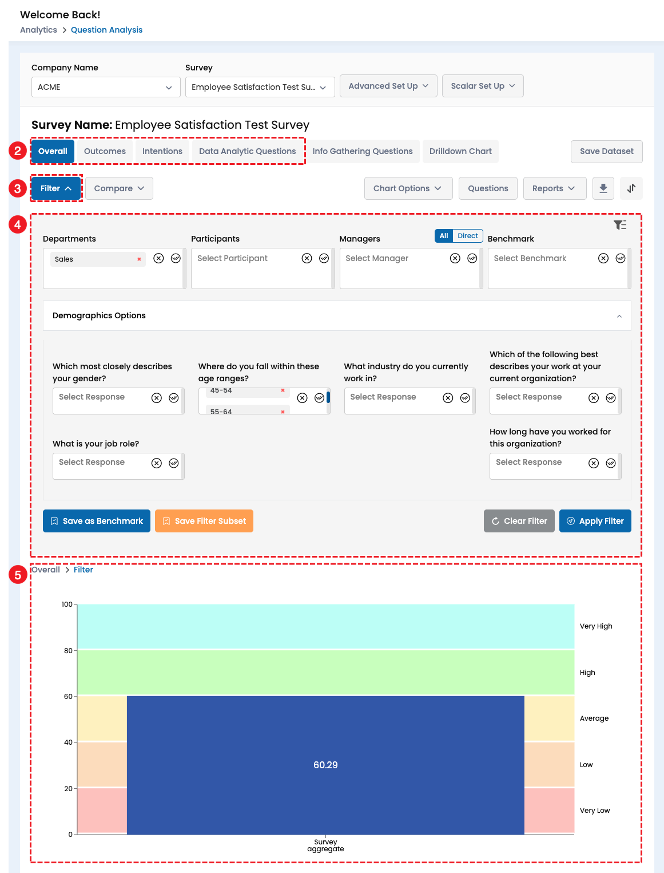Open the Company Name ACME dropdown
Screen dimensions: 664x873
click(106, 87)
